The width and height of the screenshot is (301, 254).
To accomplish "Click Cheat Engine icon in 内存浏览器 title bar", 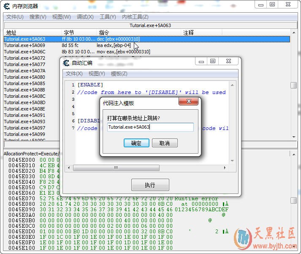I will (x=7, y=6).
